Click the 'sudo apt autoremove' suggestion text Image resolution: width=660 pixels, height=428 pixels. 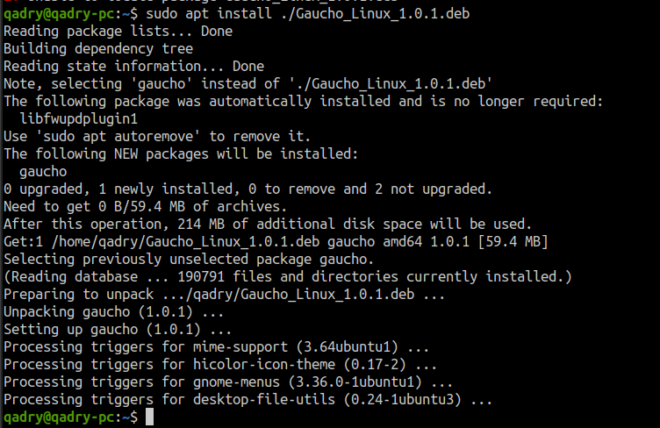[118, 136]
